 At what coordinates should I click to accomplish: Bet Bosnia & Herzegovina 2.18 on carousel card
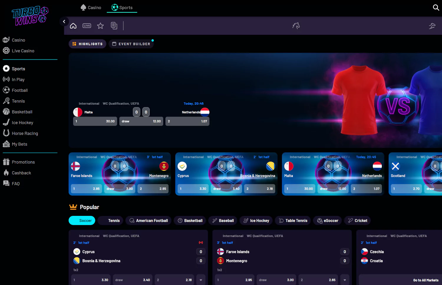pos(260,189)
